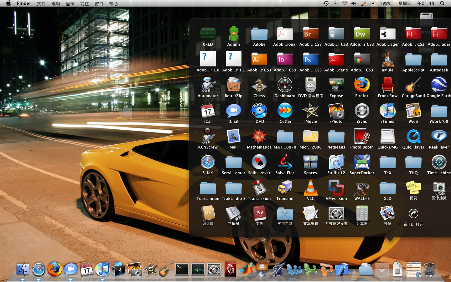
Task: Open Adobe Flash CS3 (Fl icon)
Action: (x=413, y=34)
